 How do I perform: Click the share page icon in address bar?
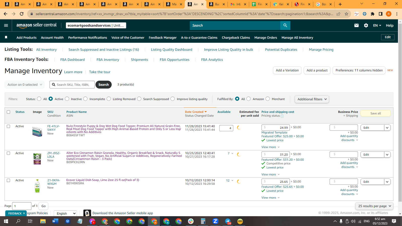338,14
